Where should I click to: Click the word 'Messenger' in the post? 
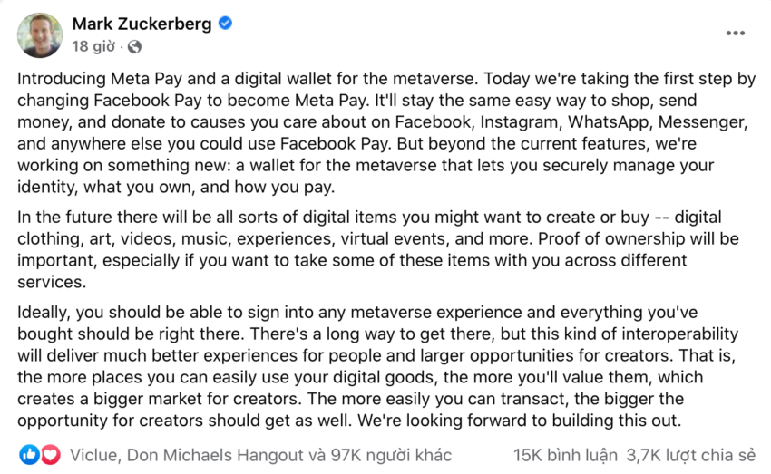703,121
